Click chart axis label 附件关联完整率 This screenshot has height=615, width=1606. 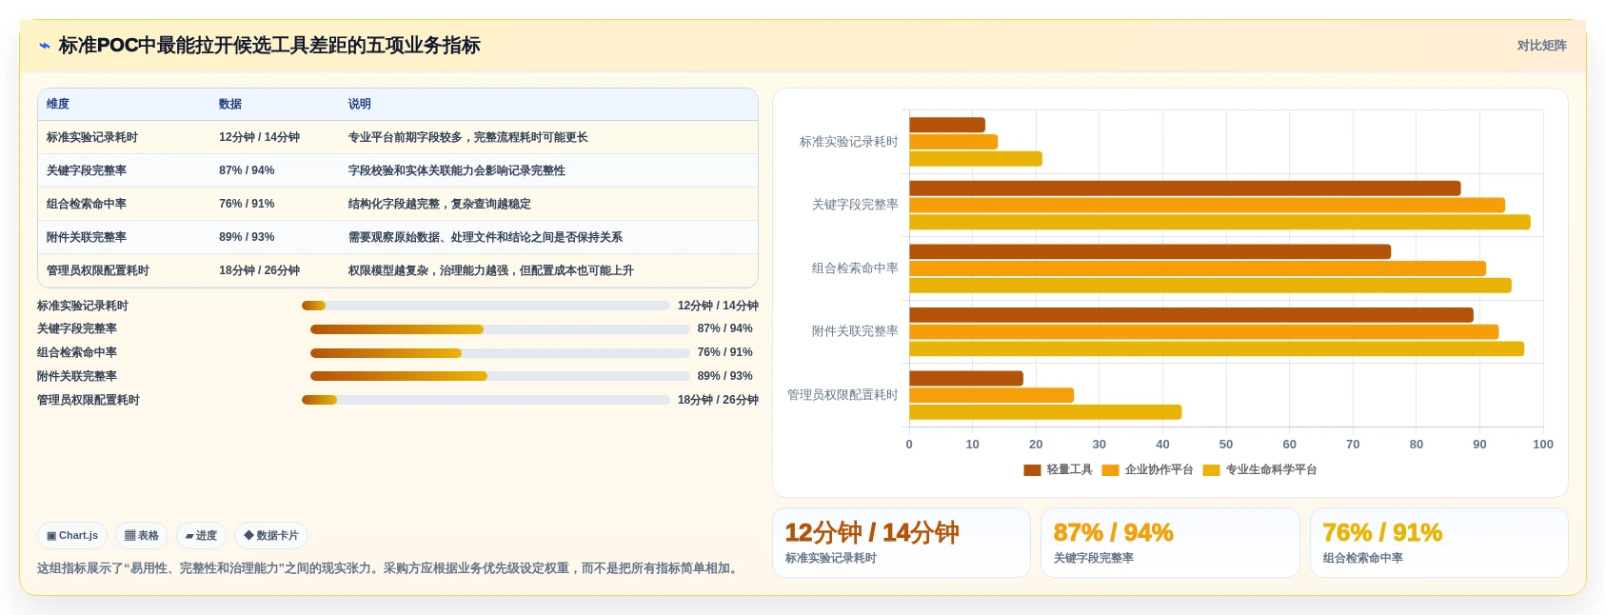855,331
